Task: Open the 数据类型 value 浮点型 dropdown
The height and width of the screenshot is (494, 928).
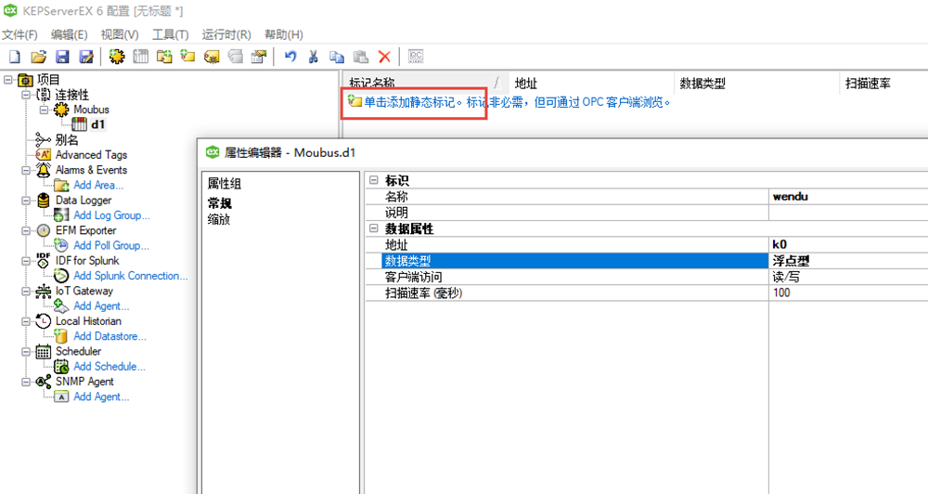Action: [847, 261]
